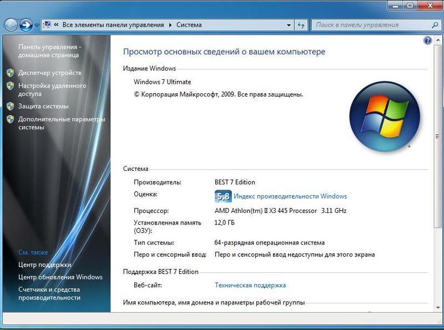Viewport: 444px width, 330px height.
Task: Select 'Все элементы панели управления' breadcrumb
Action: pyautogui.click(x=113, y=25)
